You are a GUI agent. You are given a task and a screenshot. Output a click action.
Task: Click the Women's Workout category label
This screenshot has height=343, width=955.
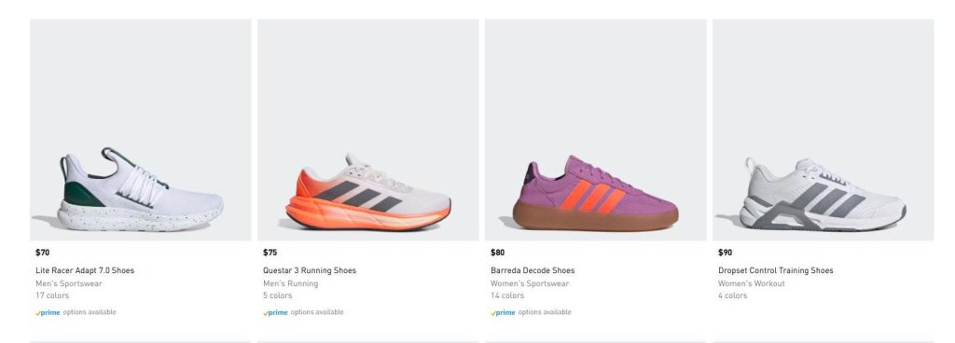(x=752, y=283)
